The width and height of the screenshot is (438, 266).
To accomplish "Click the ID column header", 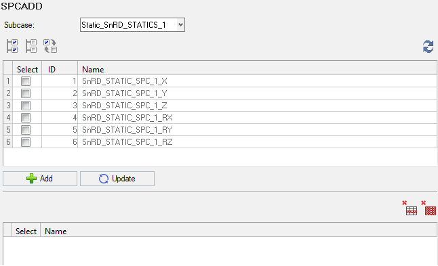I will (x=60, y=69).
